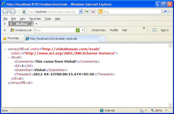Open search provider options dropdown
This screenshot has height=114, width=174.
pyautogui.click(x=170, y=11)
